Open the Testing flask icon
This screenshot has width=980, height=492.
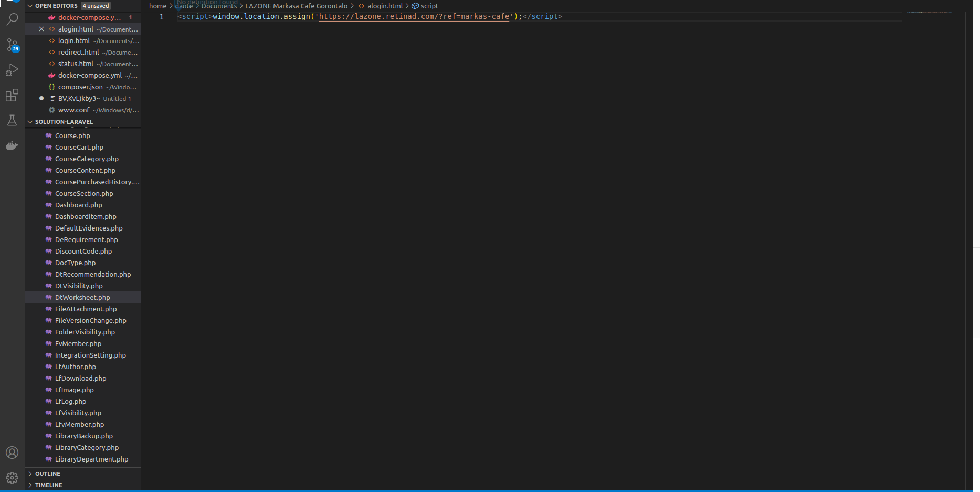[x=12, y=120]
